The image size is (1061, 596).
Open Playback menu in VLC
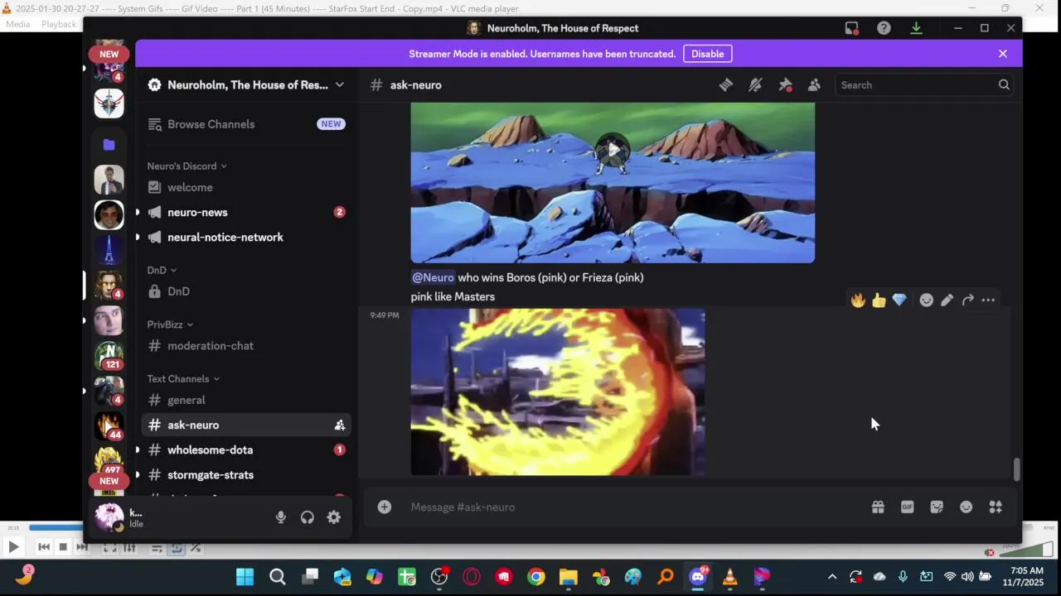[x=59, y=24]
